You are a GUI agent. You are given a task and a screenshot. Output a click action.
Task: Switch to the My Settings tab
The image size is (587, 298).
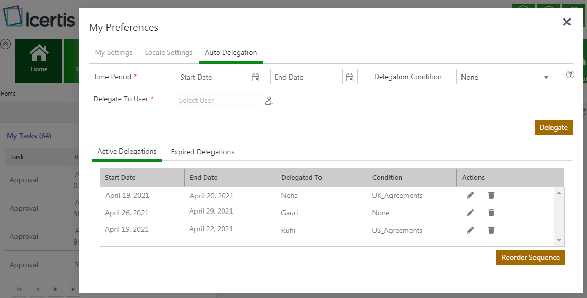pyautogui.click(x=114, y=52)
